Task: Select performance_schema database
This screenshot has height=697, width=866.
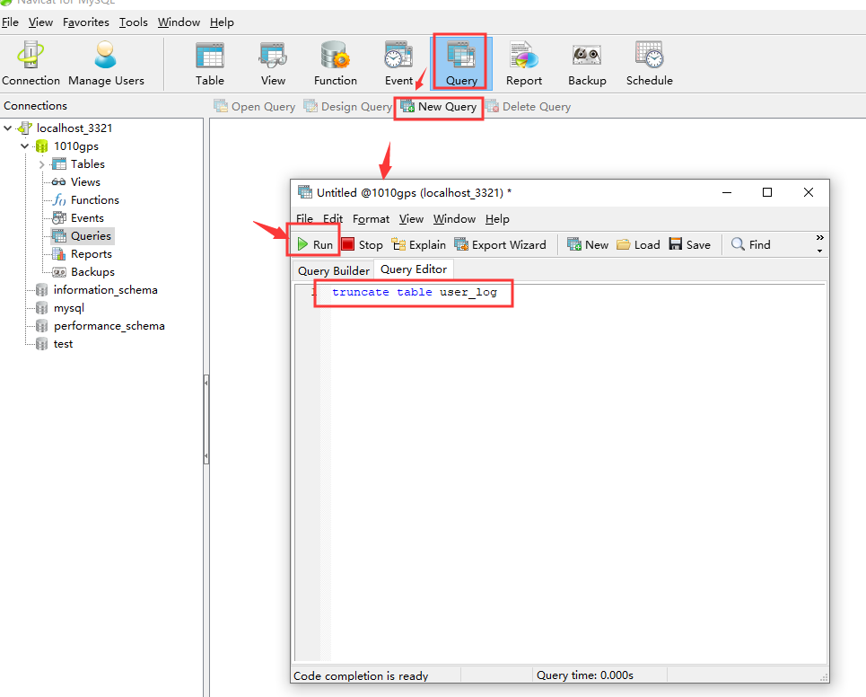Action: [x=109, y=326]
